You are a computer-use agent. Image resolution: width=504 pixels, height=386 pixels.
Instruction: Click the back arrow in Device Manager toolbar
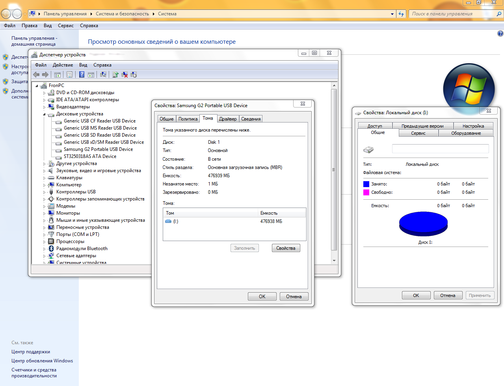pyautogui.click(x=36, y=74)
